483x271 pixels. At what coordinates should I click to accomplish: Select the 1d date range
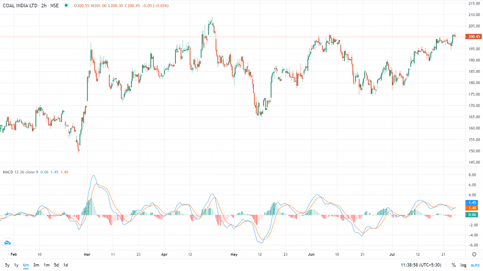point(65,265)
